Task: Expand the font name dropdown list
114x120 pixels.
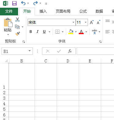Action: pyautogui.click(x=73, y=22)
